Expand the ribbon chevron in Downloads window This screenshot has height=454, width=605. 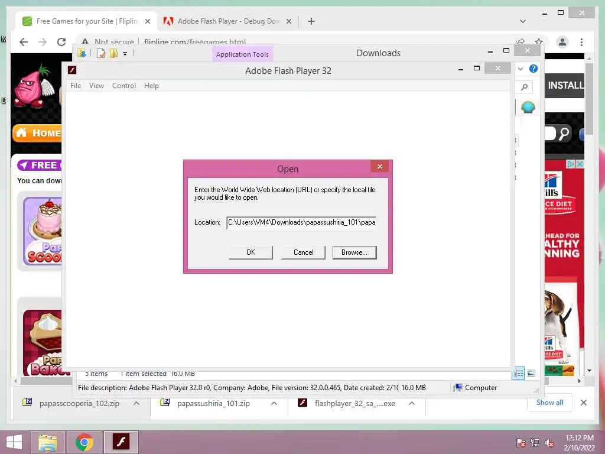click(x=521, y=69)
